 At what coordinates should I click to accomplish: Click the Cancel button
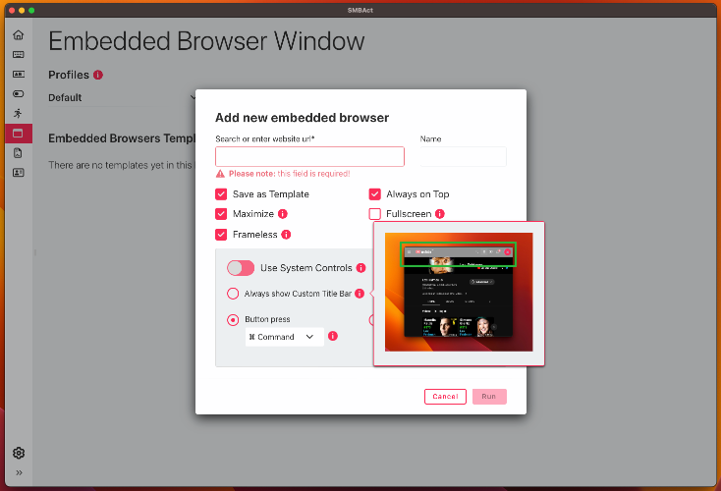point(445,397)
